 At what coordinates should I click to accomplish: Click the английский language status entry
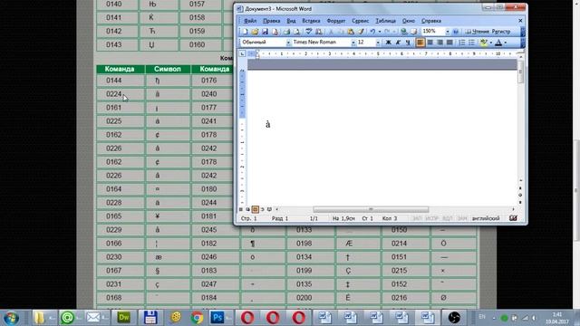486,218
